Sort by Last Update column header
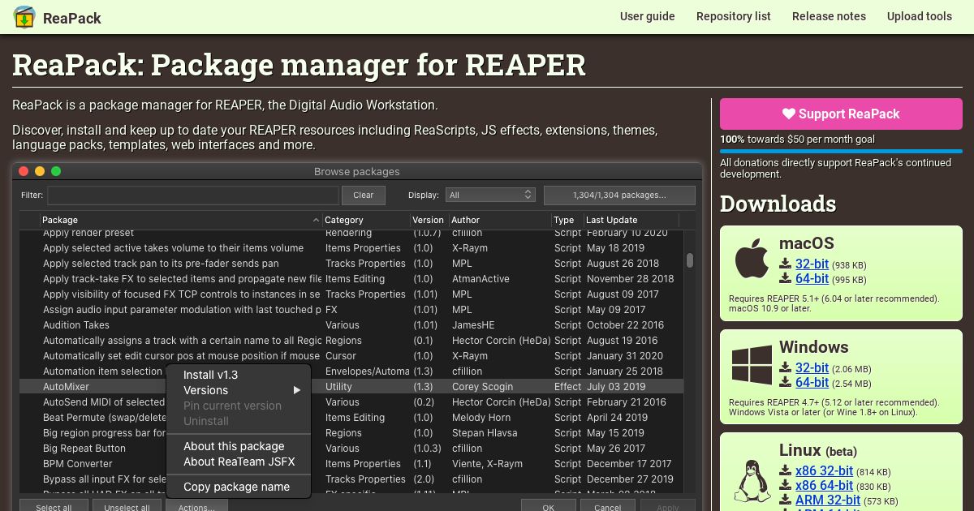 coord(631,220)
